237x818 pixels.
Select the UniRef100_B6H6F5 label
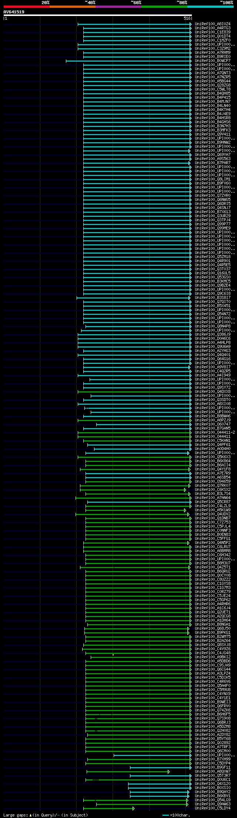[x=213, y=714]
